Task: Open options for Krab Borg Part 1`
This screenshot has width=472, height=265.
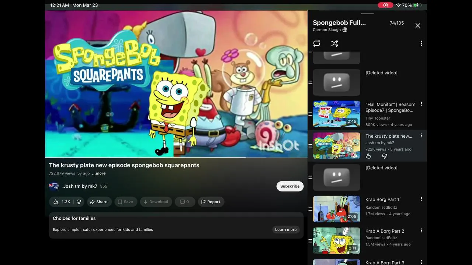Action: click(x=421, y=199)
